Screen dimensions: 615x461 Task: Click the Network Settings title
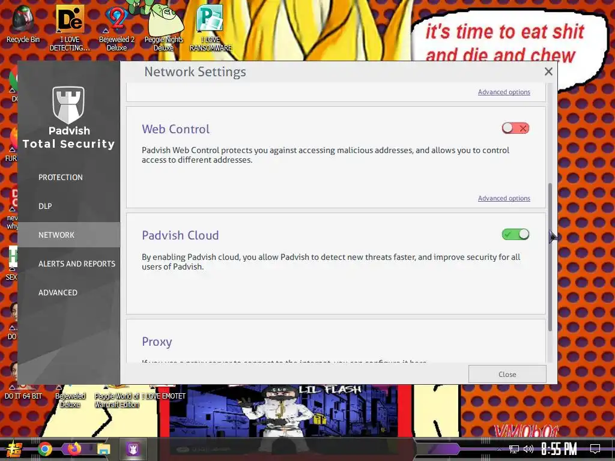195,72
